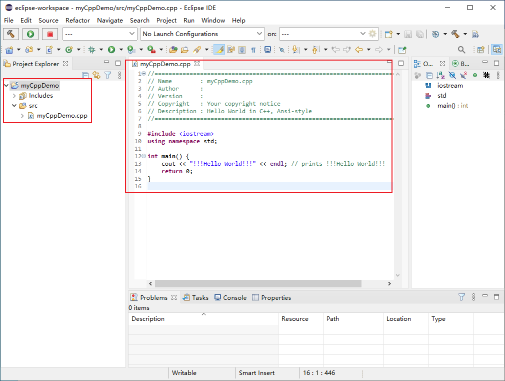Open the Window menu
505x381 pixels.
(213, 21)
